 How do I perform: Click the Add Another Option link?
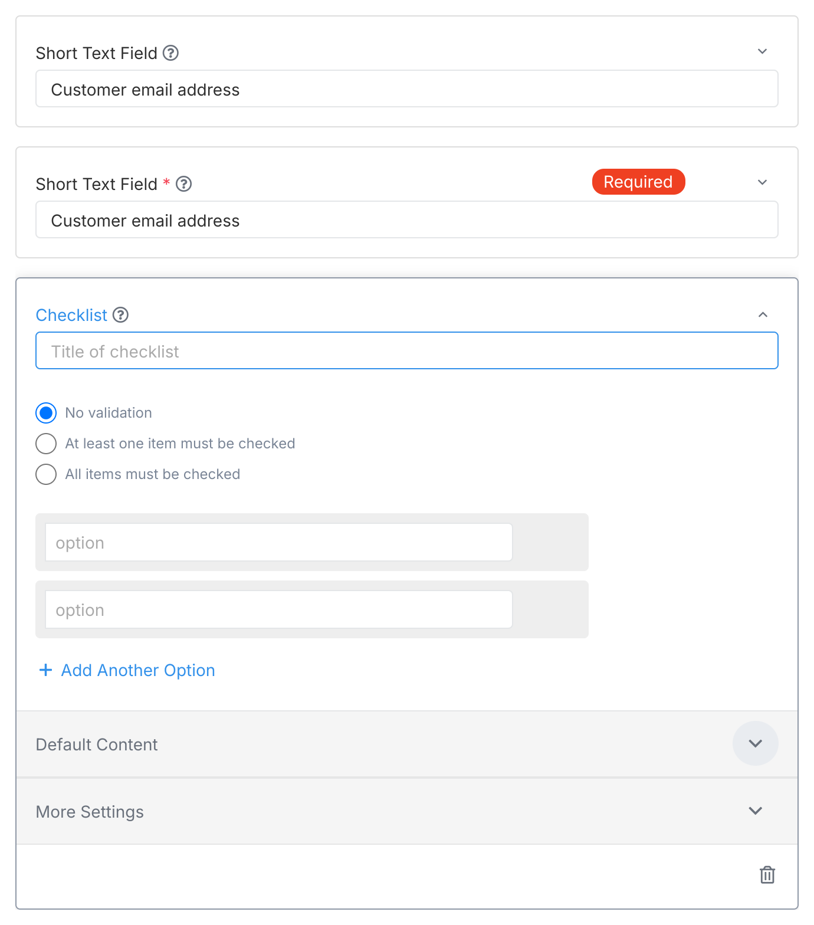(137, 670)
